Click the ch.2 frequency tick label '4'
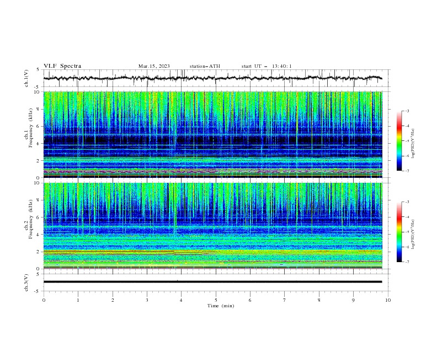This screenshot has width=437, height=337. (x=39, y=235)
